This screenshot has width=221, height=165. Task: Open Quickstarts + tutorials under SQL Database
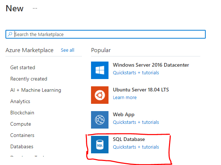pos(136,147)
